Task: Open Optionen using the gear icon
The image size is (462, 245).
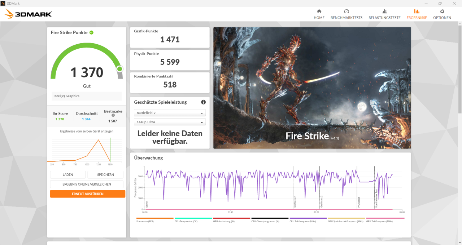Action: pyautogui.click(x=442, y=12)
